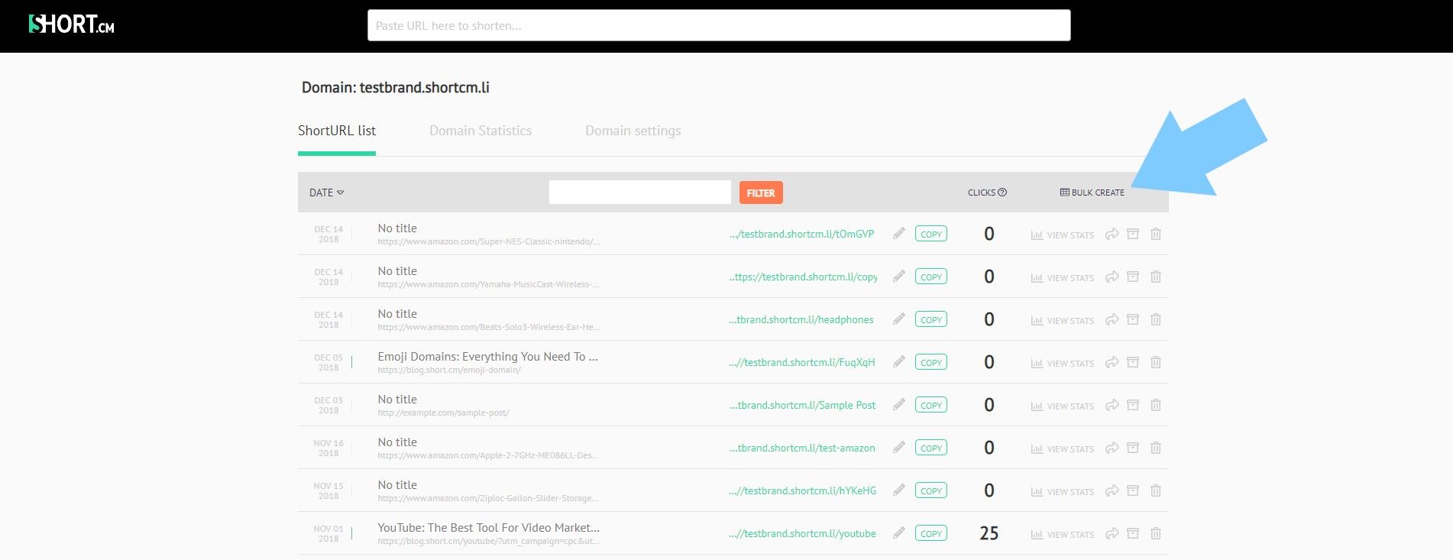Image resolution: width=1453 pixels, height=560 pixels.
Task: Copy the youtube short URL
Action: pos(930,533)
